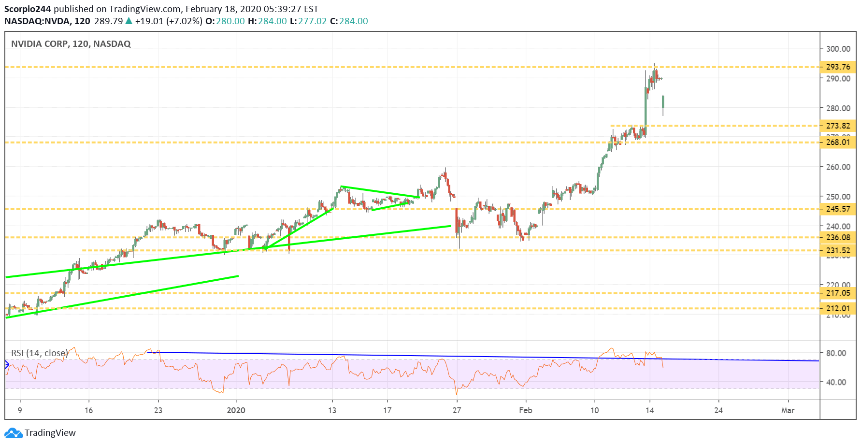861x446 pixels.
Task: Click the 27 date label on time axis
Action: point(457,410)
